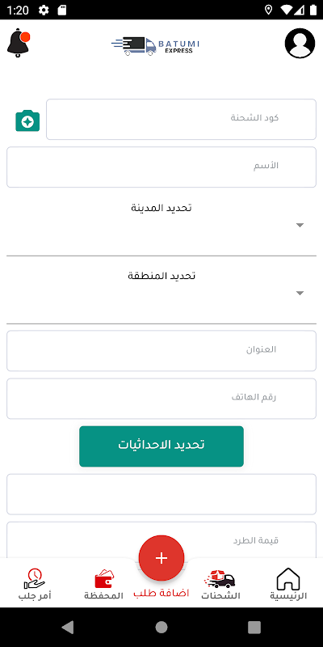Focus كود الشحنة shipment code field
The image size is (323, 647).
[181, 119]
